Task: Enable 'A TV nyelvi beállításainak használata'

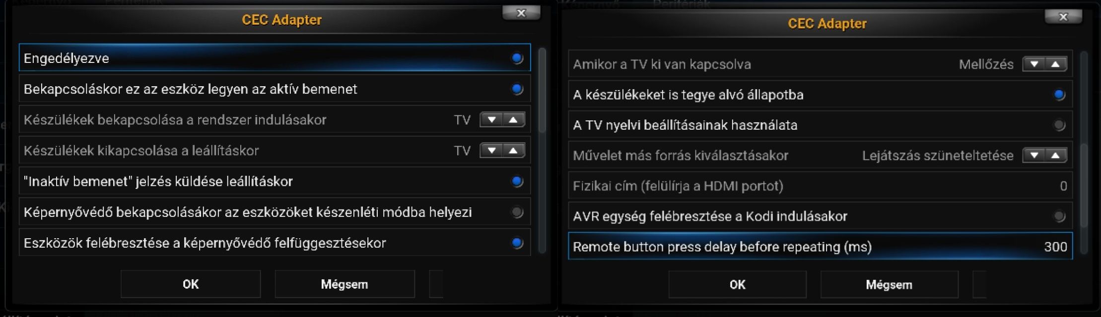Action: [x=1059, y=125]
